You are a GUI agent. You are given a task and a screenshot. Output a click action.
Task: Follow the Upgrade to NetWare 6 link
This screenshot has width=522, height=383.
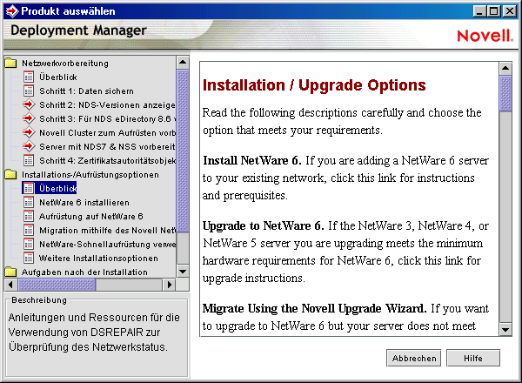click(263, 225)
